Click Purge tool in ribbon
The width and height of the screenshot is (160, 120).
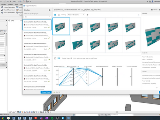19,10
